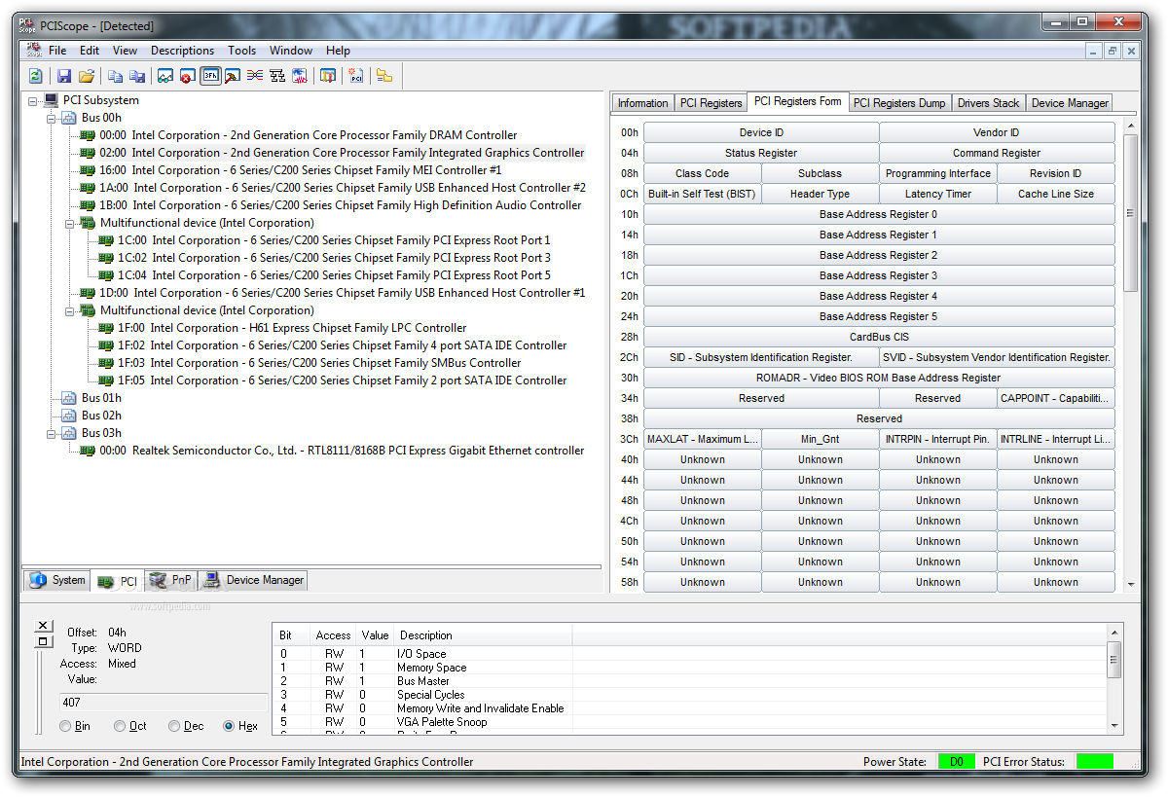Collapse the PCI Subsystem root node

[x=33, y=100]
